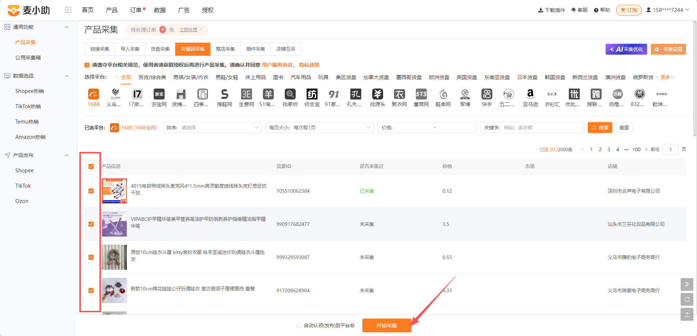The height and width of the screenshot is (336, 697).
Task: Open the 用户服务协议 link
Action: [277, 65]
